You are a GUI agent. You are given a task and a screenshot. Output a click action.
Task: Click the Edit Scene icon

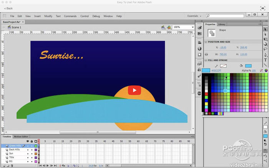coord(163,27)
